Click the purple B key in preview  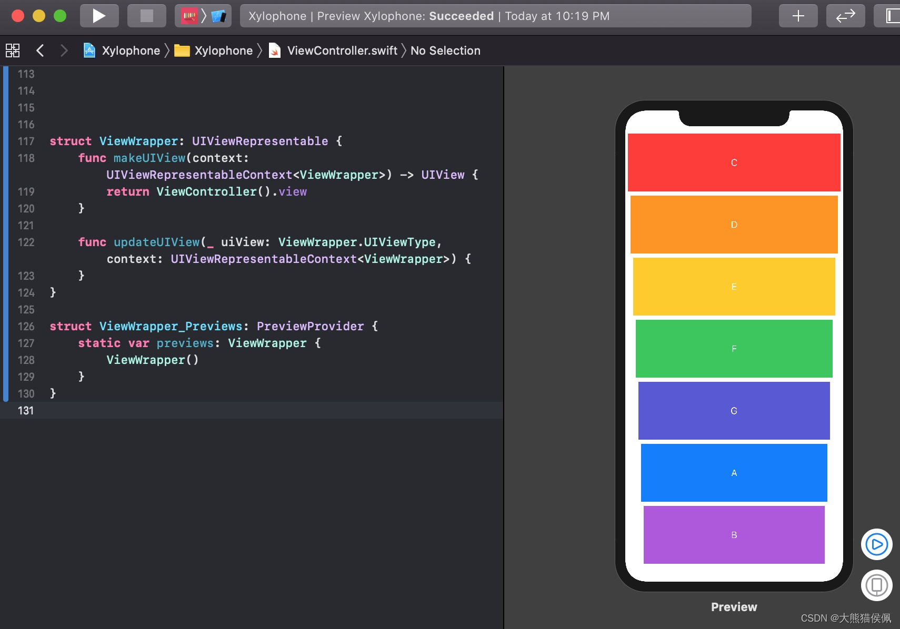[x=734, y=535]
